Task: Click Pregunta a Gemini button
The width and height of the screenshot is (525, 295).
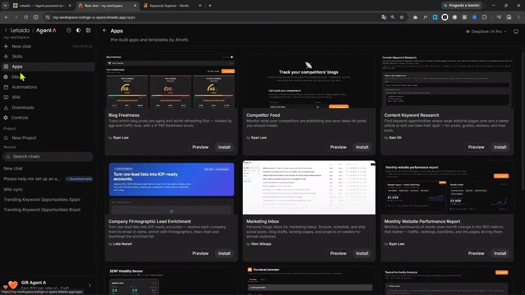Action: pos(462,6)
